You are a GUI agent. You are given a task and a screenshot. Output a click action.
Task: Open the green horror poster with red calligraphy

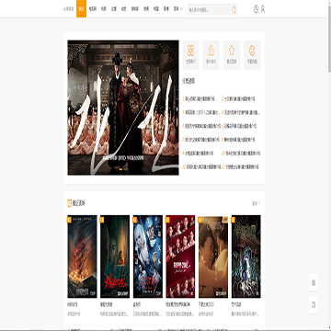115,257
